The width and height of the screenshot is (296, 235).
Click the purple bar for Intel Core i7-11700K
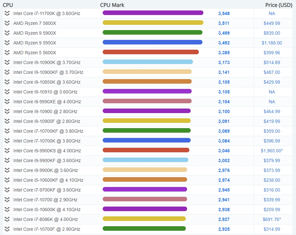coord(153,13)
